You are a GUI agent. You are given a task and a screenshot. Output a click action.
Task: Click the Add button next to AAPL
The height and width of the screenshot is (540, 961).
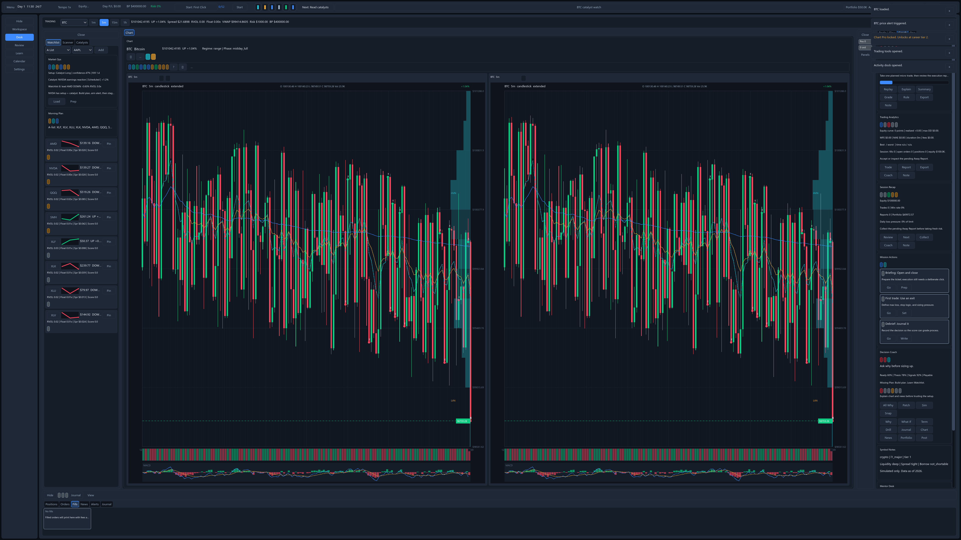point(101,50)
